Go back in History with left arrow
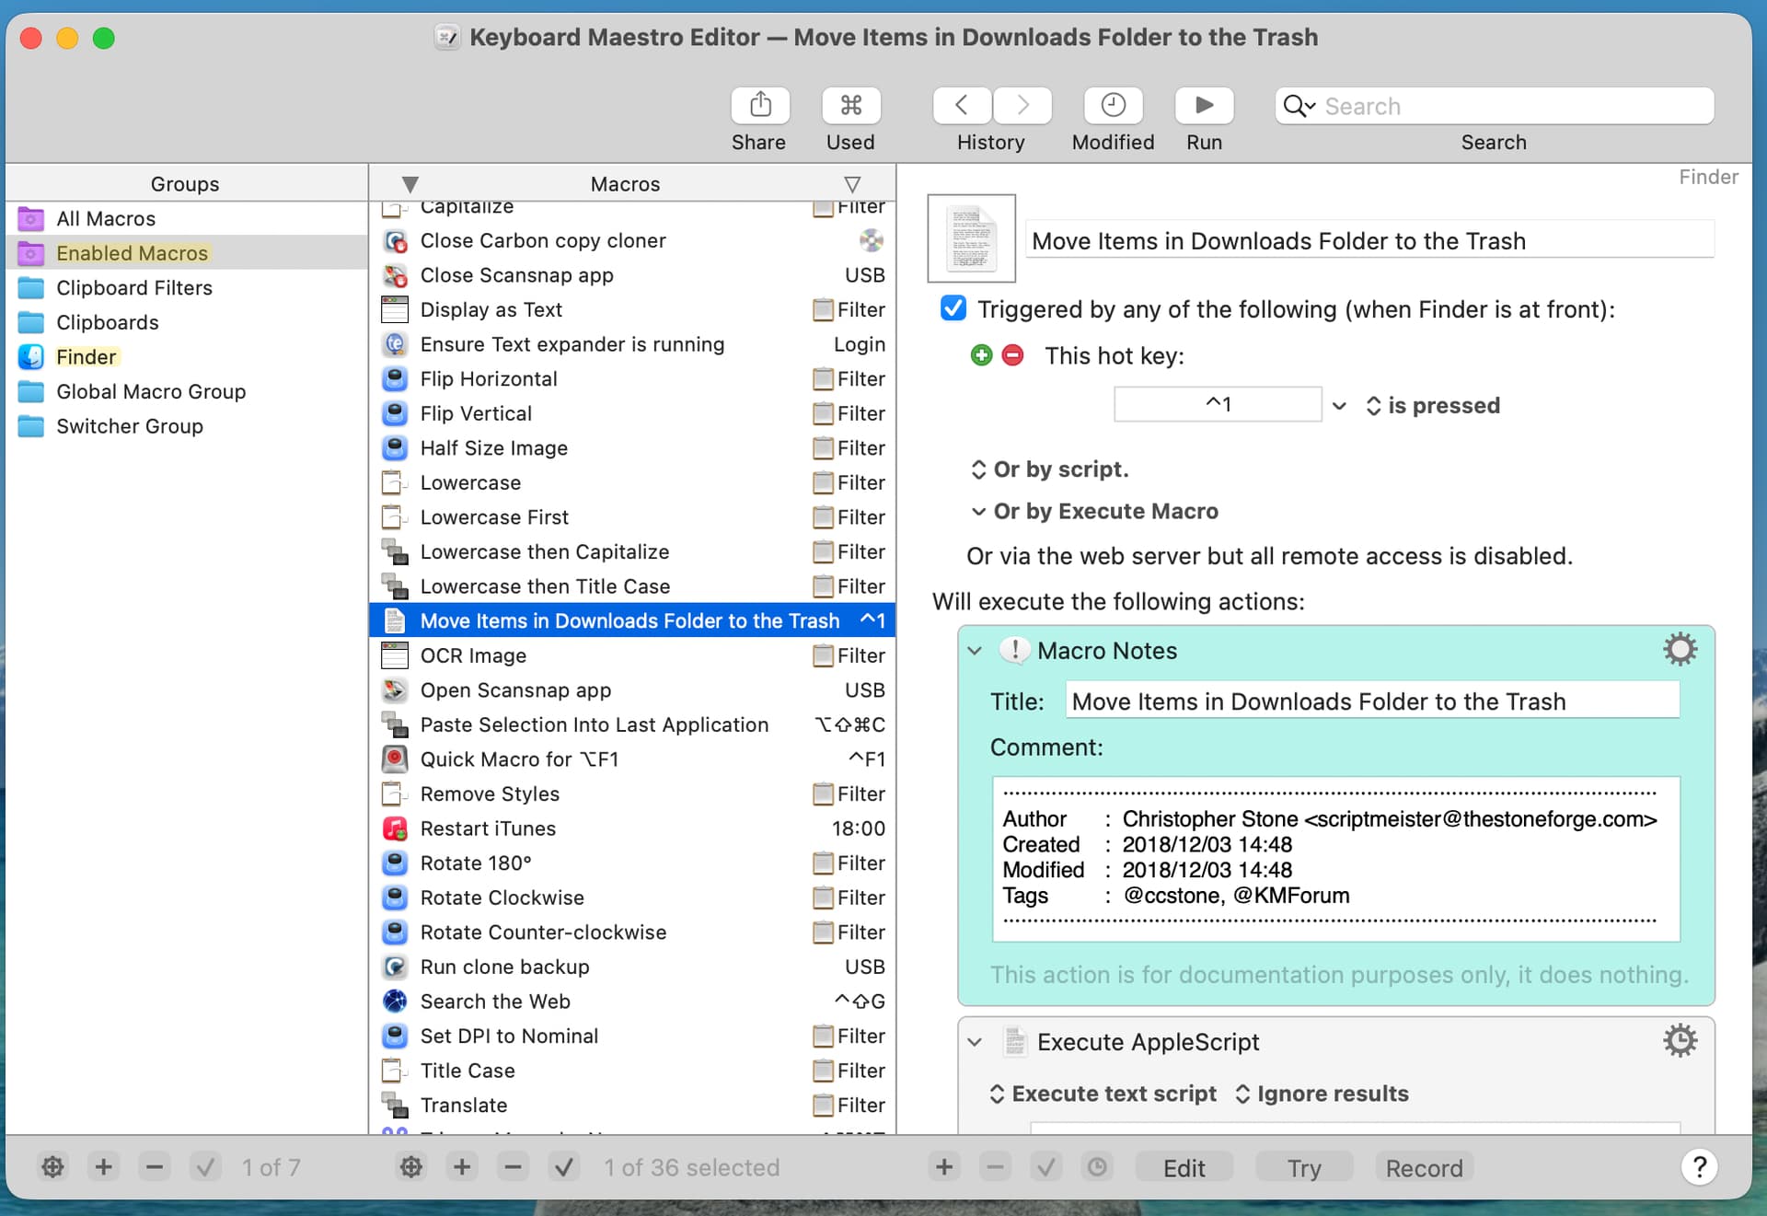 pos(962,106)
